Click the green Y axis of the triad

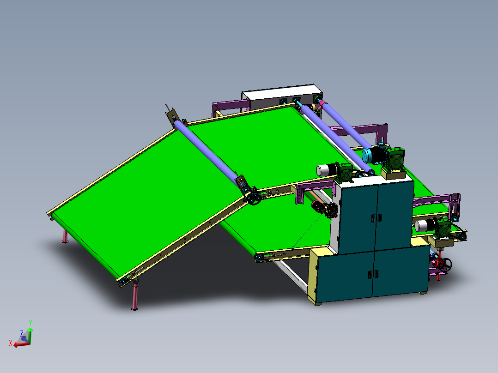pyautogui.click(x=30, y=336)
